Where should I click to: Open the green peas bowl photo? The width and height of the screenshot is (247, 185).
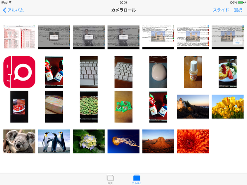click(89, 106)
